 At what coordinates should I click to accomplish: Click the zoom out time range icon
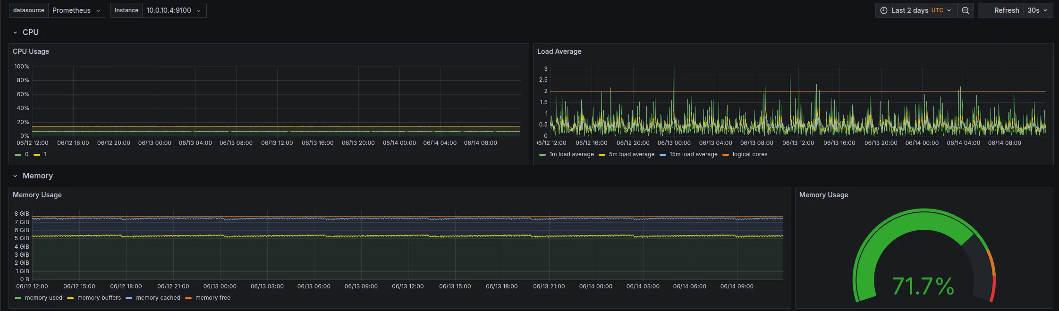[966, 10]
